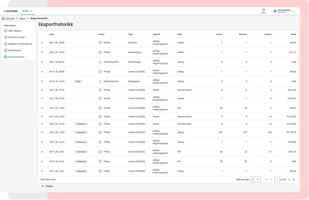
Task: Click the Komtek logo
Action: pyautogui.click(x=10, y=11)
